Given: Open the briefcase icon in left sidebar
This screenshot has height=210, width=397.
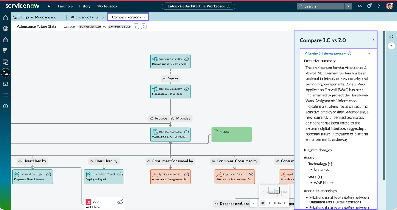Looking at the screenshot, I should 6,40.
